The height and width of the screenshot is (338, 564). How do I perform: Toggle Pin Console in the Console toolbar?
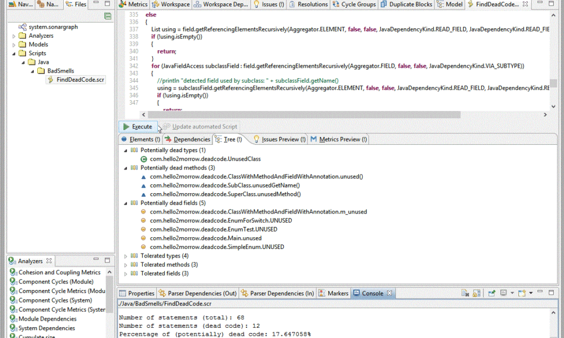click(x=491, y=292)
